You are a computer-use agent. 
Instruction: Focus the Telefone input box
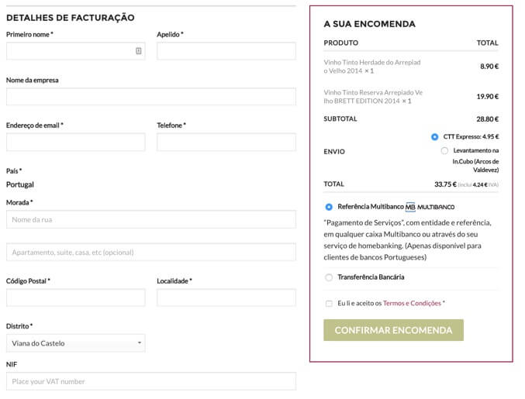(x=226, y=143)
